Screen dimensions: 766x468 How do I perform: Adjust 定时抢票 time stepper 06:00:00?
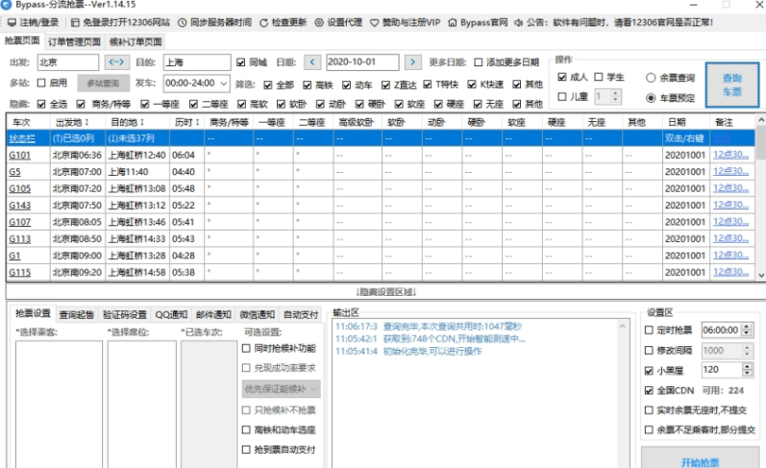pos(747,331)
